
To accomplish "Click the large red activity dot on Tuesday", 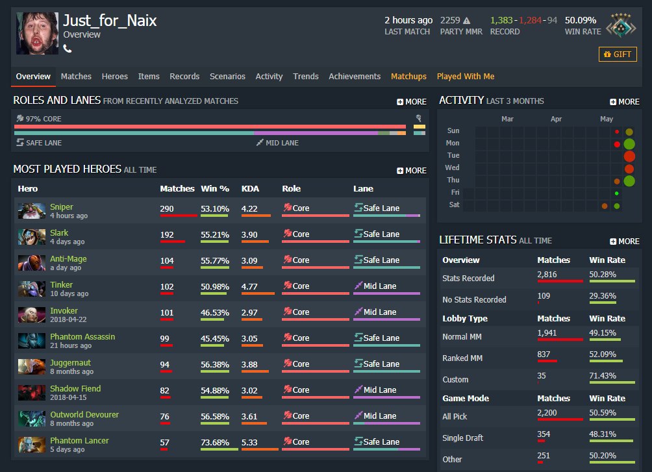I will [629, 156].
